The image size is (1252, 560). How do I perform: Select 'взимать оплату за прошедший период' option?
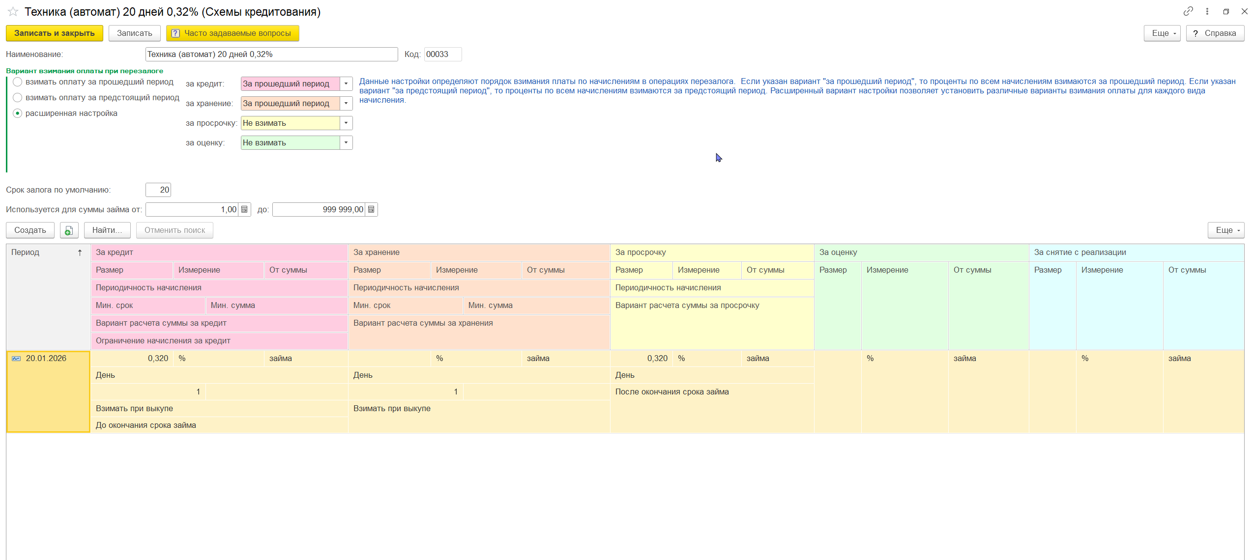[18, 82]
